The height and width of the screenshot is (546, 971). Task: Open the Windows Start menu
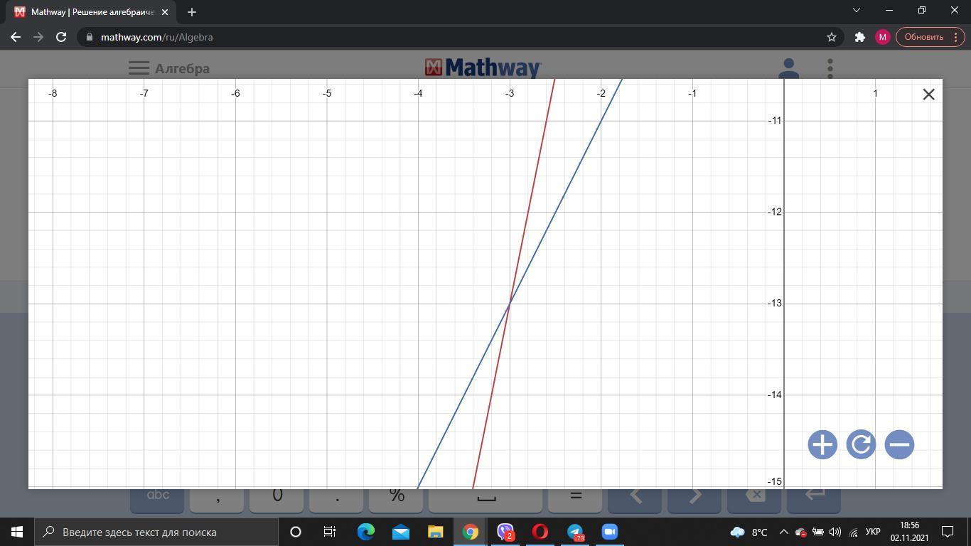click(x=17, y=532)
